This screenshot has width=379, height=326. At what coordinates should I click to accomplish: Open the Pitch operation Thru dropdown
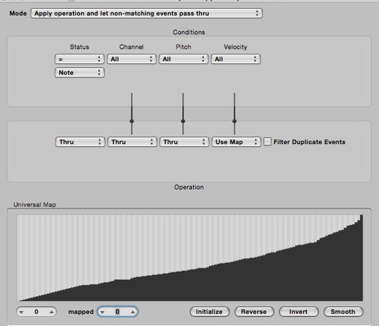pos(184,142)
